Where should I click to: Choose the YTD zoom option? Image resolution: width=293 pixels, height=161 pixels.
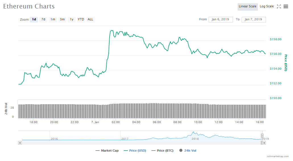pos(81,20)
